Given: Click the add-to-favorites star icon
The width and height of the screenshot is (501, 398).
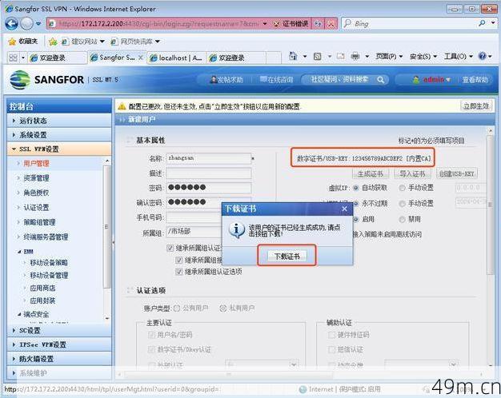Looking at the screenshot, I should pos(53,42).
